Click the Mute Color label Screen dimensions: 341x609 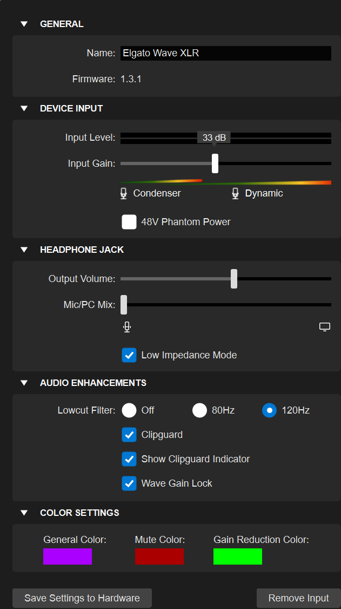click(160, 540)
